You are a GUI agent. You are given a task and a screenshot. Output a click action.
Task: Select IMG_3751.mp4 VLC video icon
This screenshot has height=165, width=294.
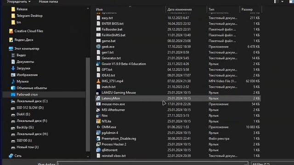98,81
